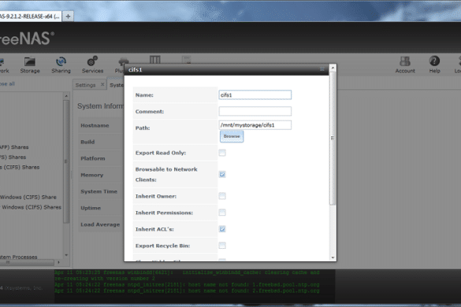
Task: Click the Hostname row label
Action: 95,125
